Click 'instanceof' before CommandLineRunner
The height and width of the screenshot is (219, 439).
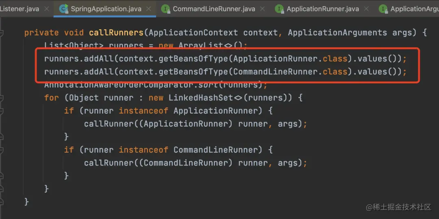coord(143,150)
